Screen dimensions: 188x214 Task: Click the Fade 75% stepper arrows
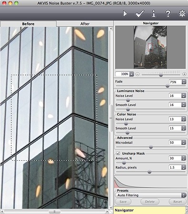184,82
